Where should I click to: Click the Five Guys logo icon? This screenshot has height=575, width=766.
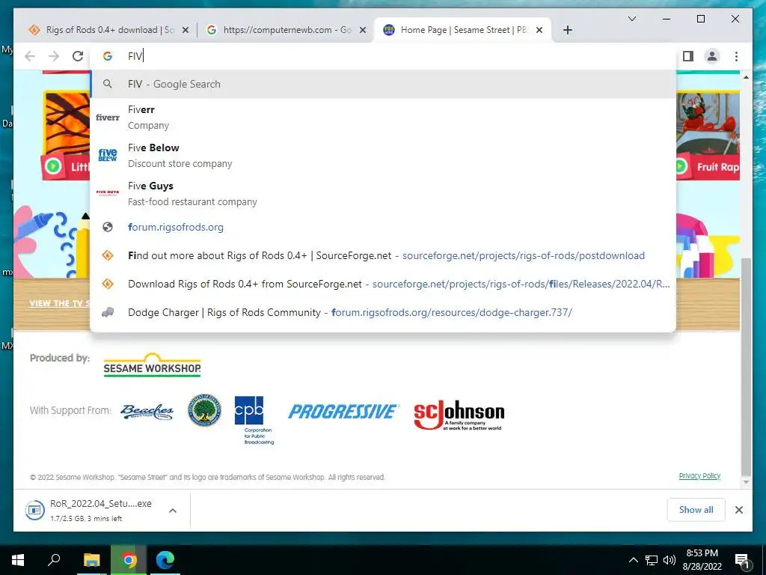pos(108,192)
